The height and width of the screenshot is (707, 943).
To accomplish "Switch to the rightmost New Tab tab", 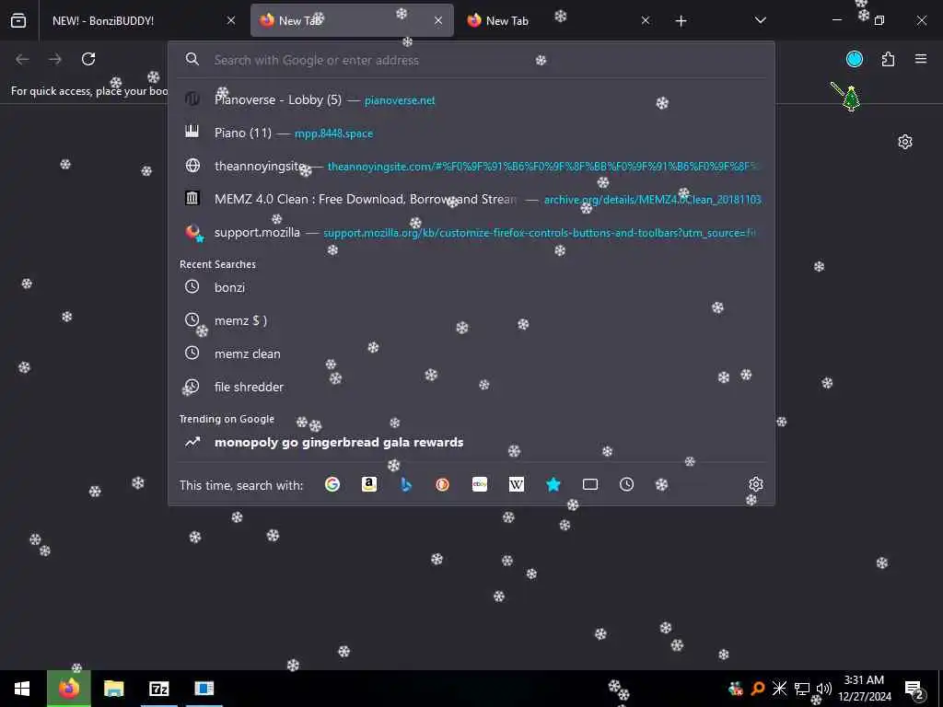I will pos(559,20).
